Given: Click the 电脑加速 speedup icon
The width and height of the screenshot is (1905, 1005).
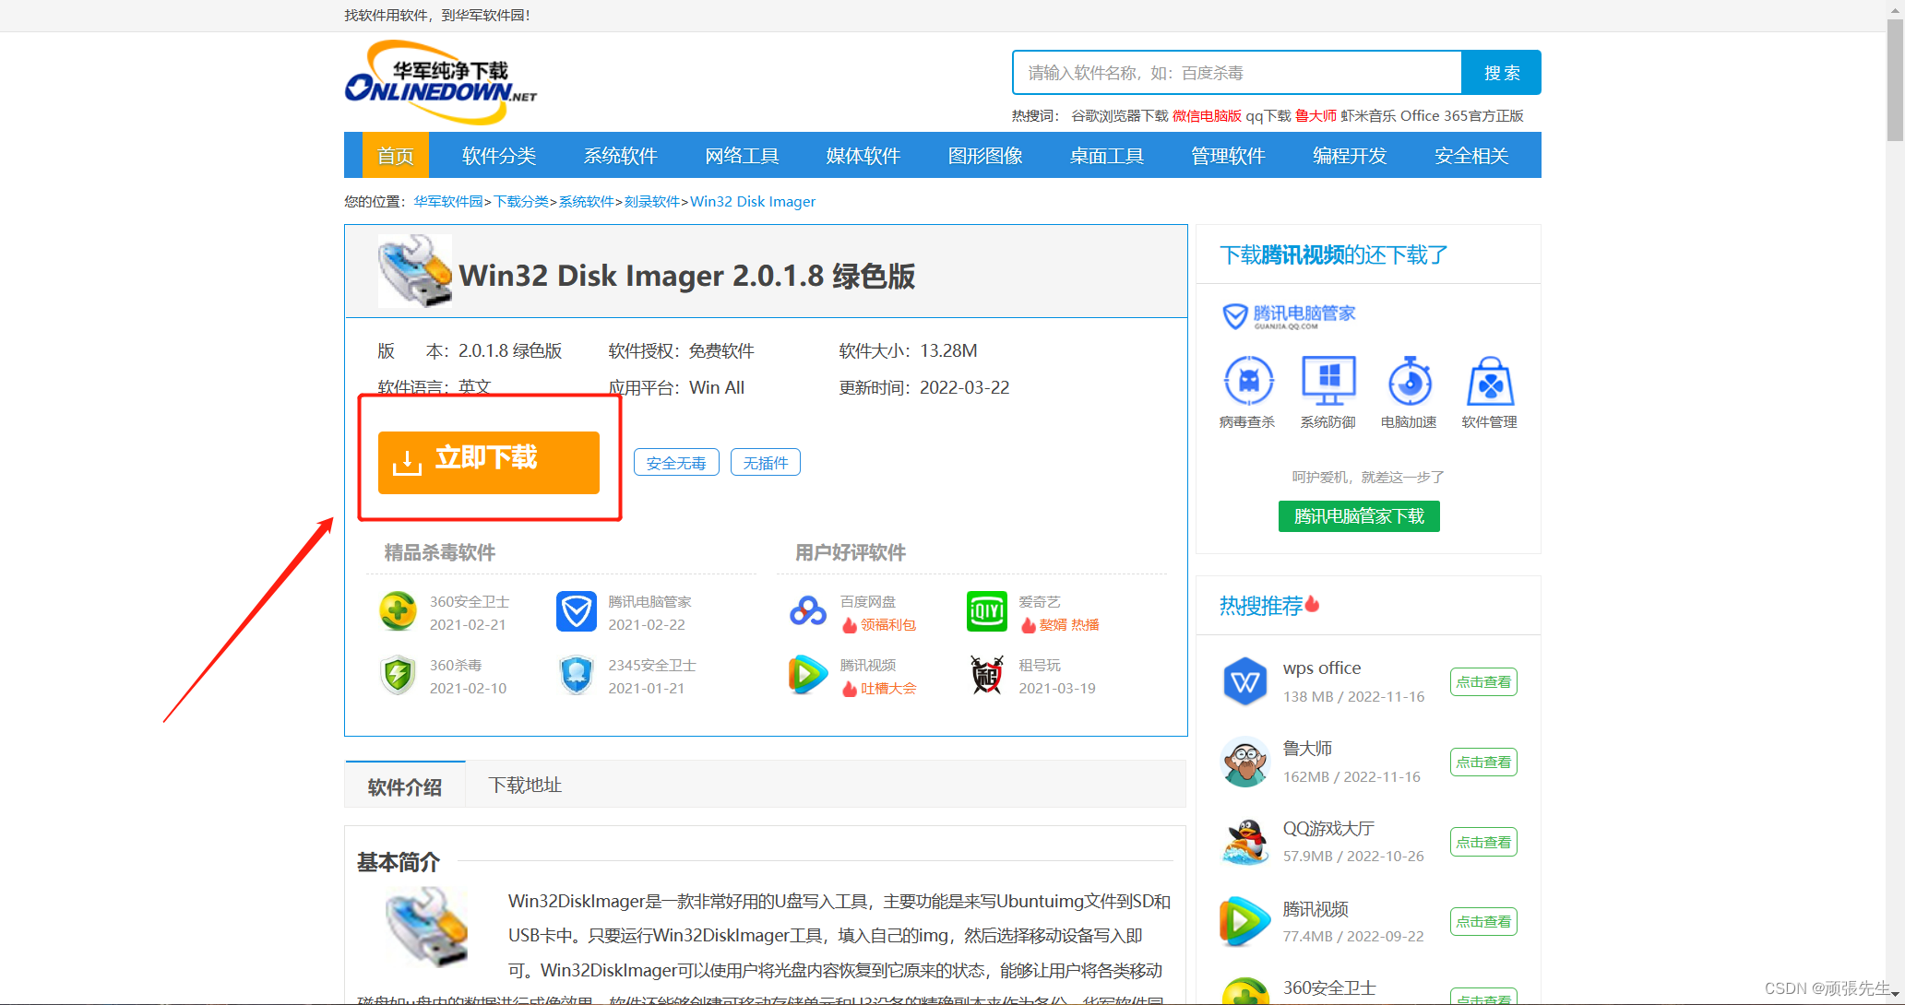Looking at the screenshot, I should point(1410,381).
